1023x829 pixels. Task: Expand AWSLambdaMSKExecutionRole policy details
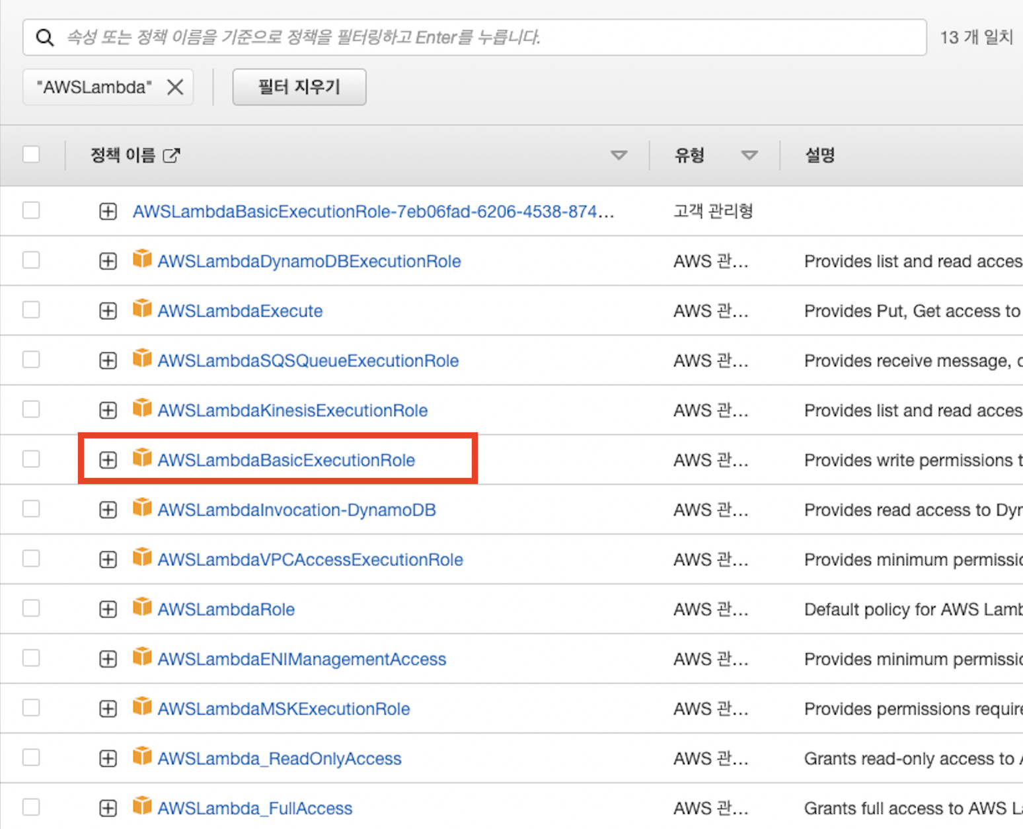click(108, 709)
